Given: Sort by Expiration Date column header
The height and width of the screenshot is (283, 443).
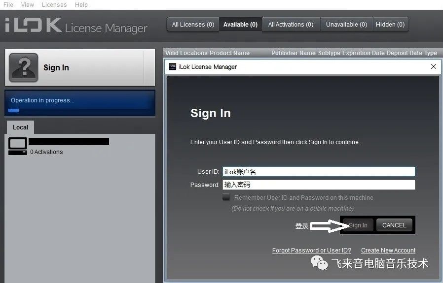Looking at the screenshot, I should (363, 53).
